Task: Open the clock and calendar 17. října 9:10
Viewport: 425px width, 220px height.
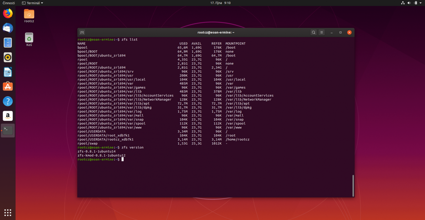Action: click(x=220, y=3)
